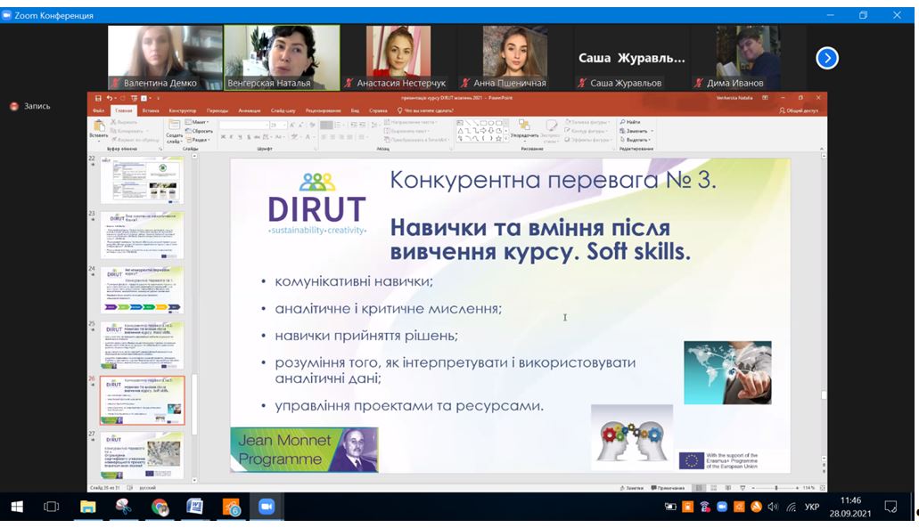Select slide 22 thumbnail
Image resolution: width=919 pixels, height=528 pixels.
coord(143,180)
